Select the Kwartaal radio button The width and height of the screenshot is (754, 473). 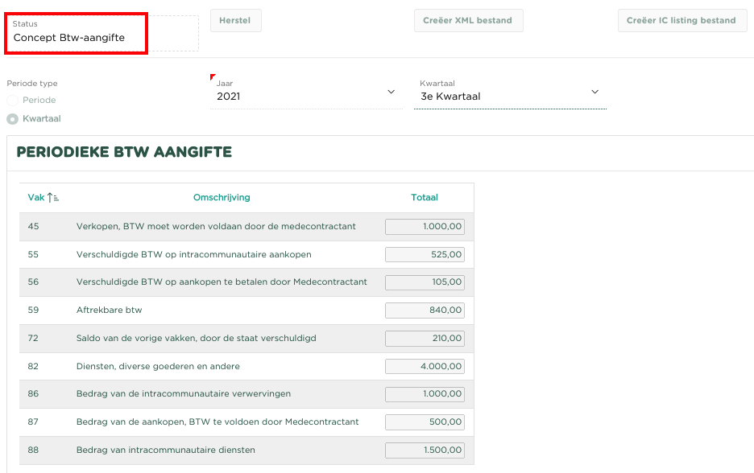point(13,119)
